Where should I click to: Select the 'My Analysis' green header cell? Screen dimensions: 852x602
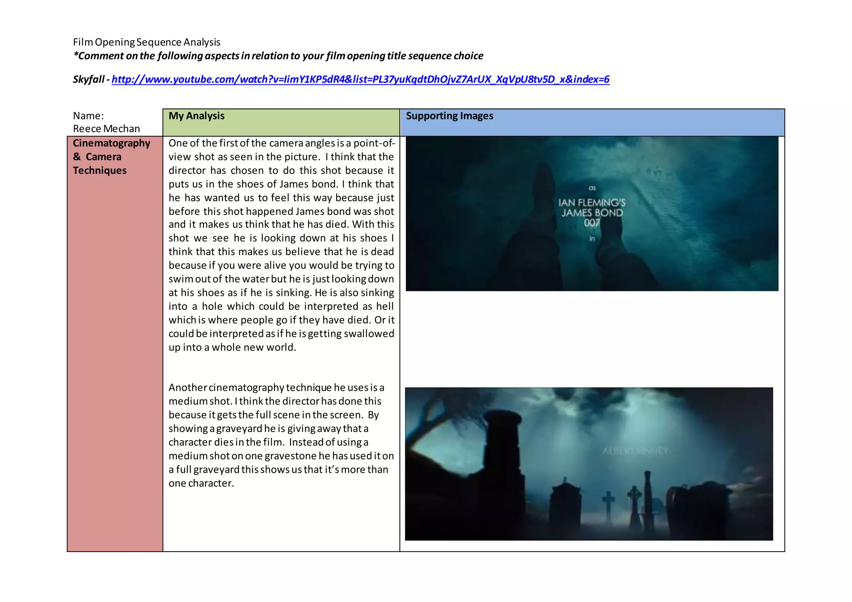(281, 122)
